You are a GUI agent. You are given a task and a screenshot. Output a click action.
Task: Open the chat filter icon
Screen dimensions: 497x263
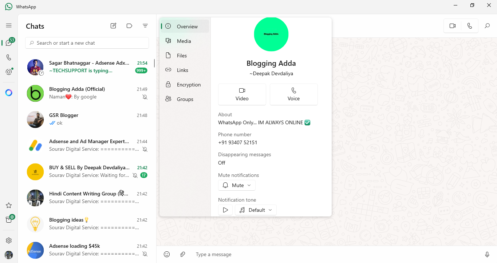pyautogui.click(x=145, y=26)
